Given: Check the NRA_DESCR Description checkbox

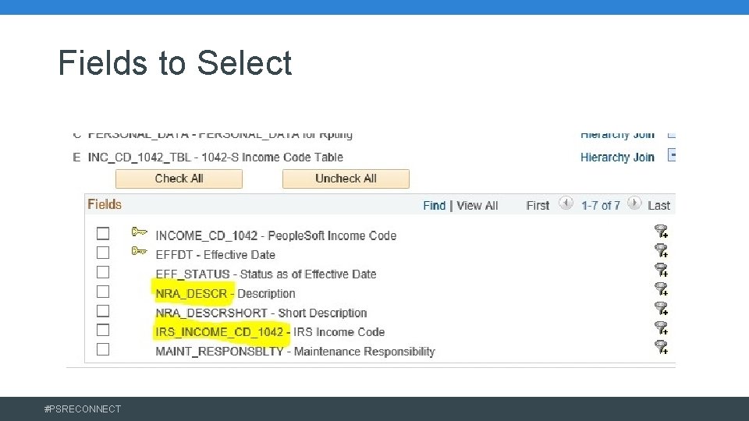Looking at the screenshot, I should pos(103,292).
